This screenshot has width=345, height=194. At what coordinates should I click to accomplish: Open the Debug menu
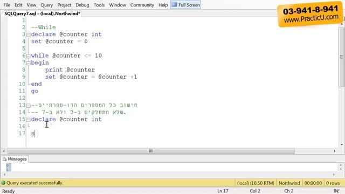tap(82, 5)
